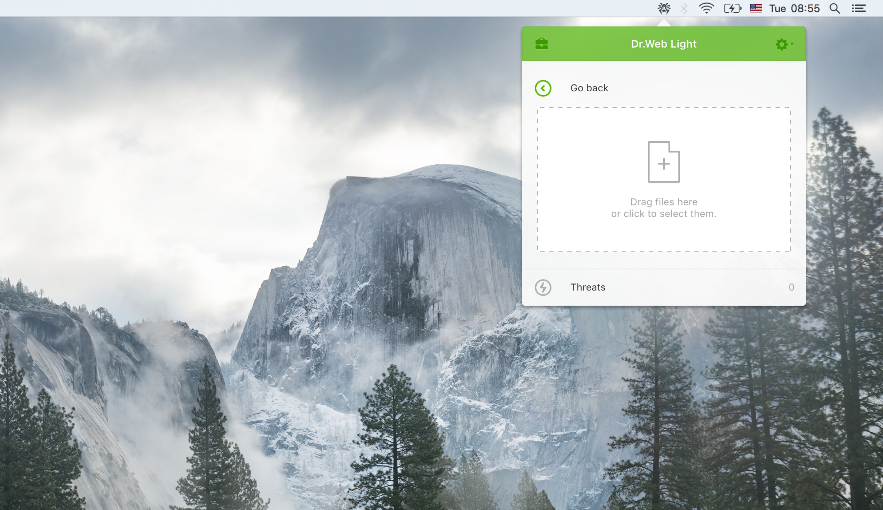Click the small arrow beside gear icon
This screenshot has width=883, height=510.
pyautogui.click(x=792, y=44)
